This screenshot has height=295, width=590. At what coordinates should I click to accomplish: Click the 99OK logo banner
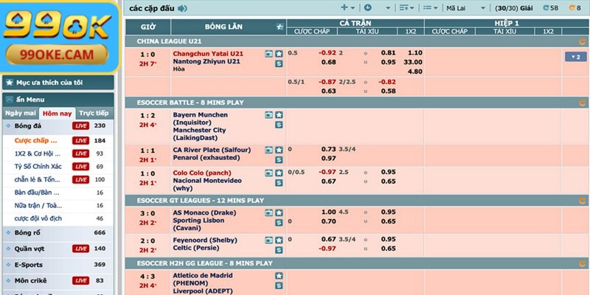pyautogui.click(x=60, y=36)
